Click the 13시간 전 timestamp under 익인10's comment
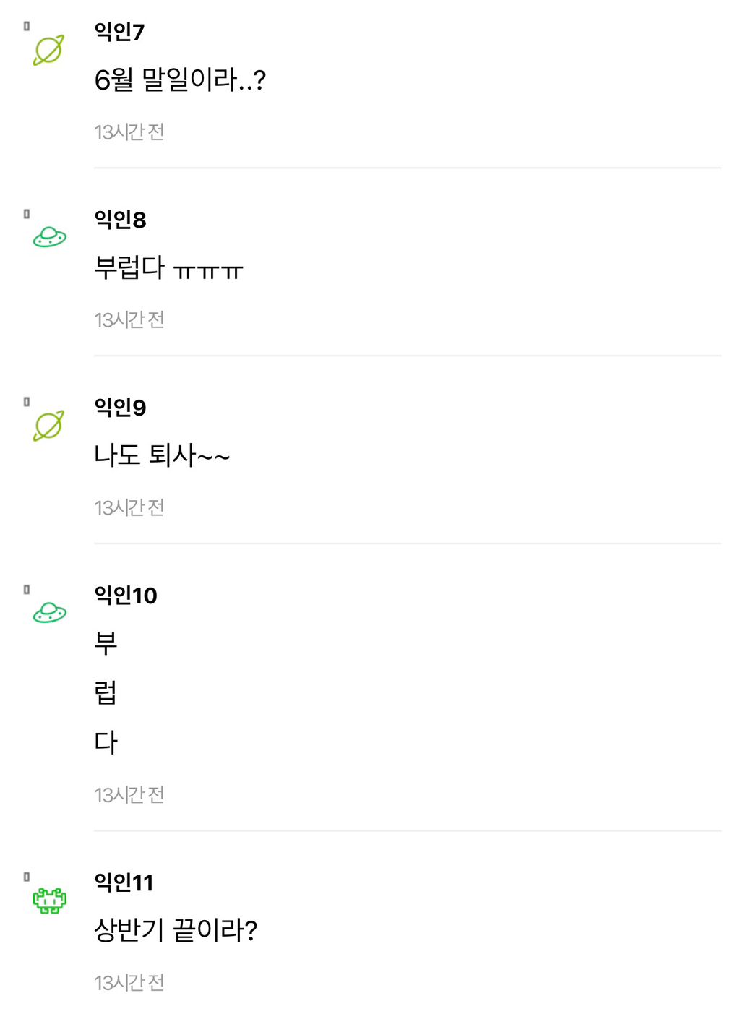Viewport: 740px width, 1014px height. (x=129, y=795)
